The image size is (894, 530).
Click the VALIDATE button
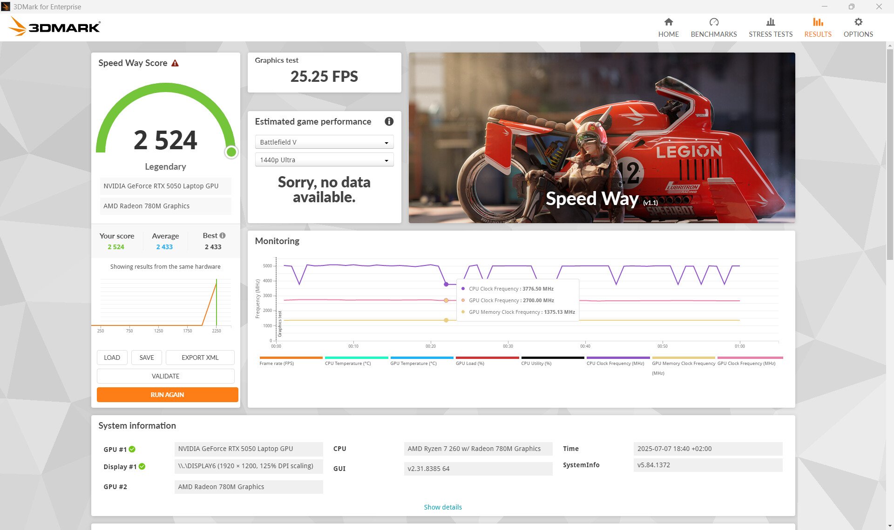165,376
